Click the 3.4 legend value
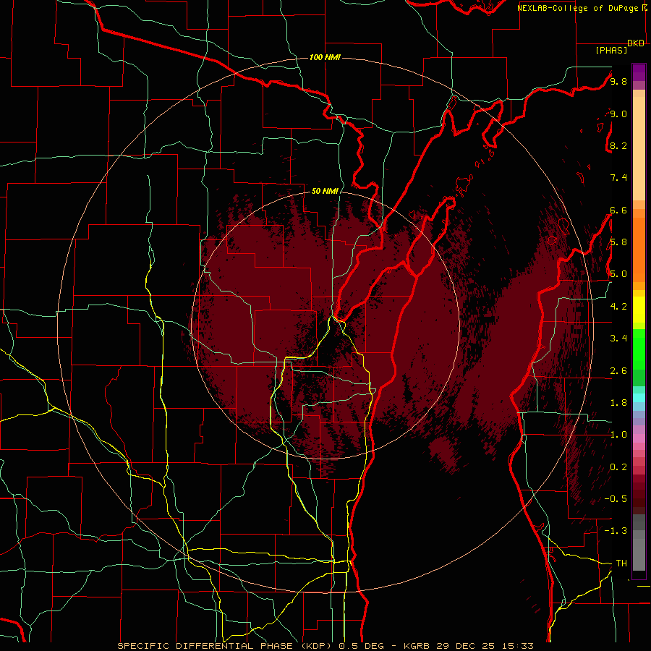 pyautogui.click(x=618, y=339)
